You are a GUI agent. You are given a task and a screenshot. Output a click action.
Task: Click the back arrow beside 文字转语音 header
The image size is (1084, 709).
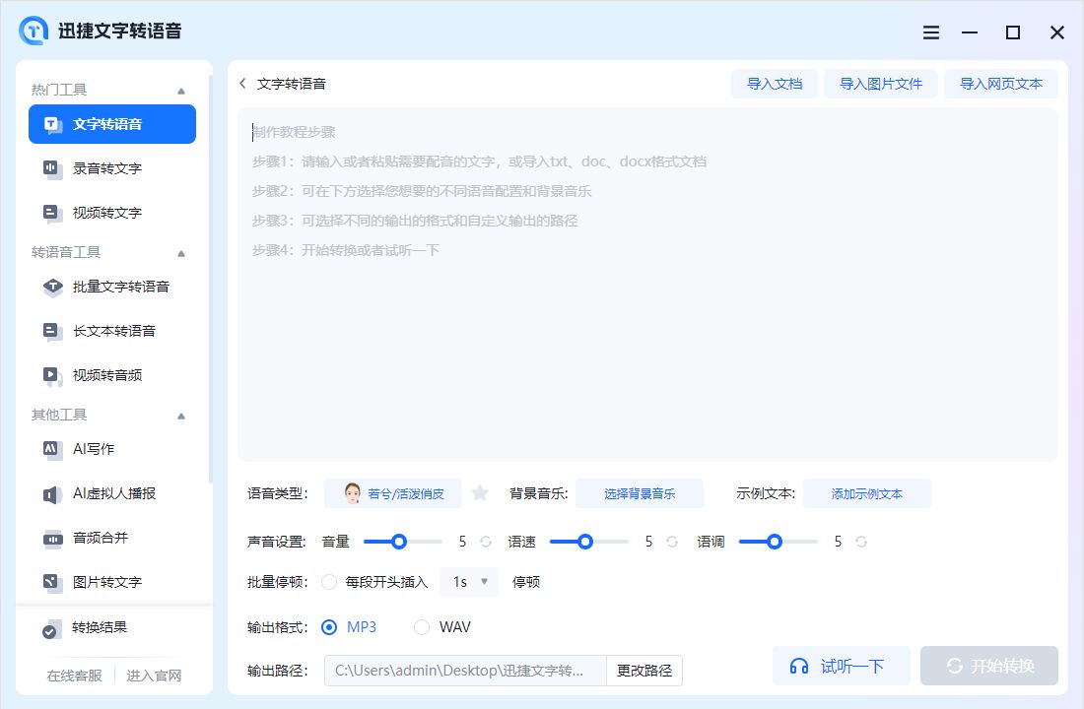tap(242, 84)
